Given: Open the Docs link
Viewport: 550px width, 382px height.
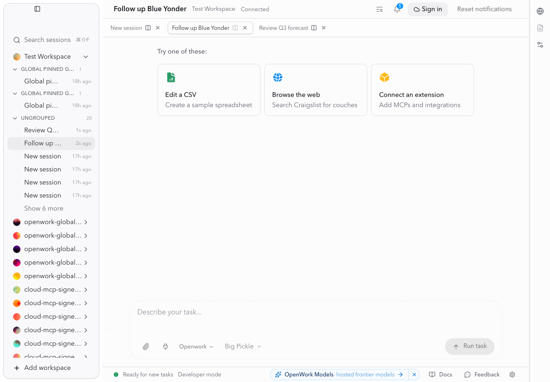Looking at the screenshot, I should (440, 375).
